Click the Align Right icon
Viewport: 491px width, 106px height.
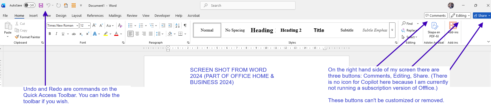144,34
